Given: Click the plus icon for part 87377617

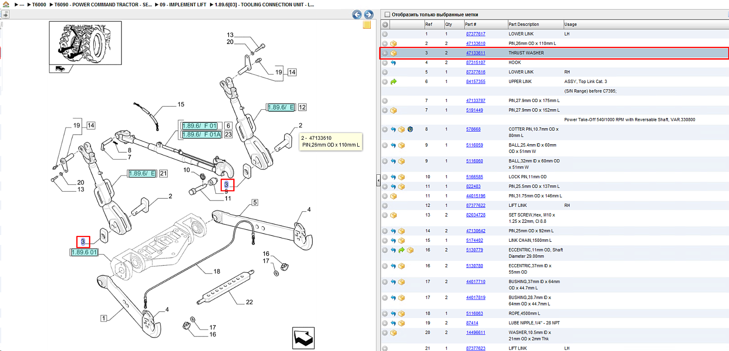Looking at the screenshot, I should click(385, 34).
